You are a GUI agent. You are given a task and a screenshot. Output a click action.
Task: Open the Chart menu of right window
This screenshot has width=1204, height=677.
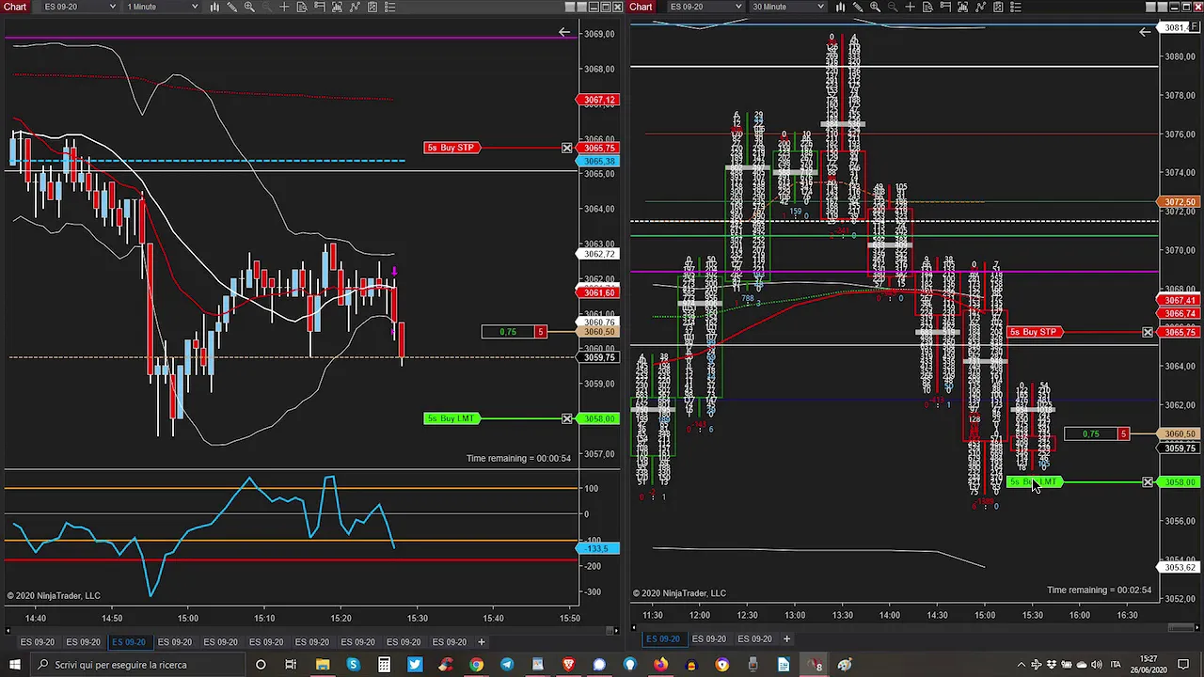[641, 7]
